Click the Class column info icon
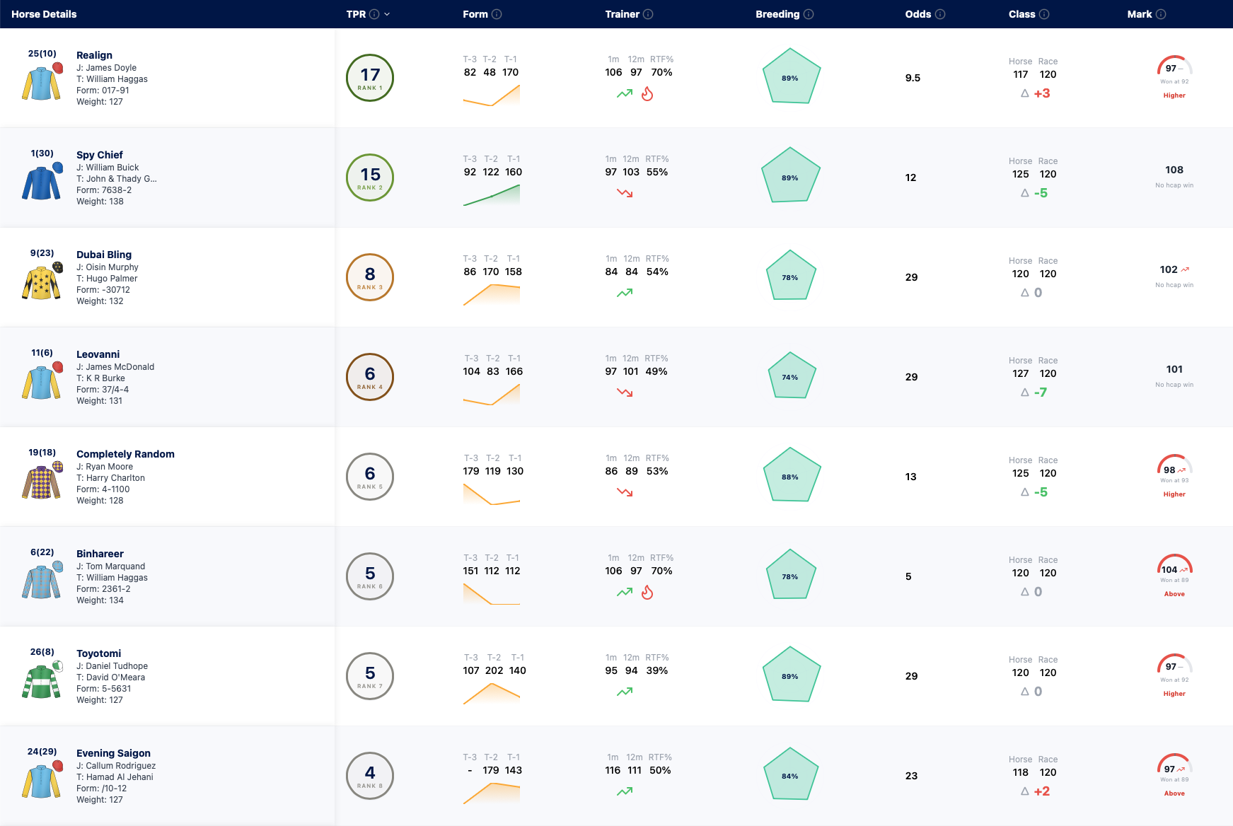 tap(1044, 14)
